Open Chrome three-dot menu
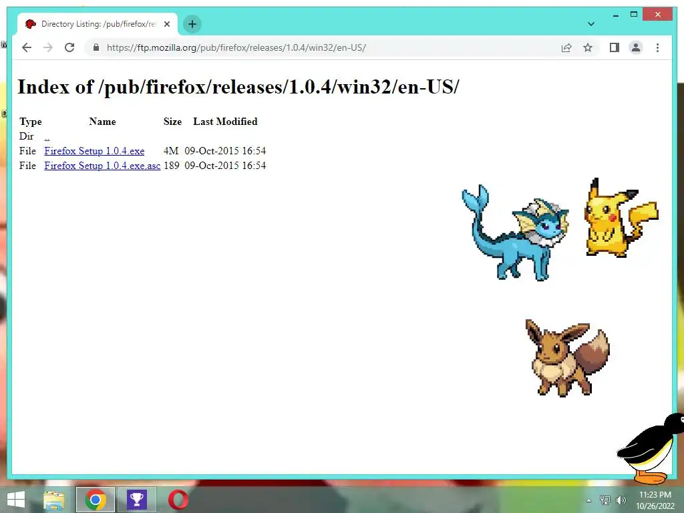This screenshot has height=513, width=684. tap(657, 47)
